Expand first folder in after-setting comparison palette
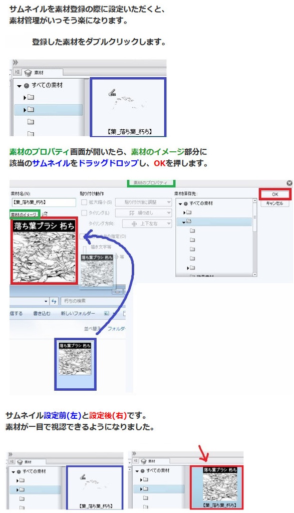Screen dimensions: 294x513 point(141,479)
